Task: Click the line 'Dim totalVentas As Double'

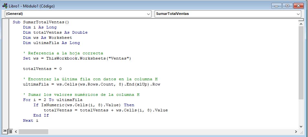Action: coord(55,32)
